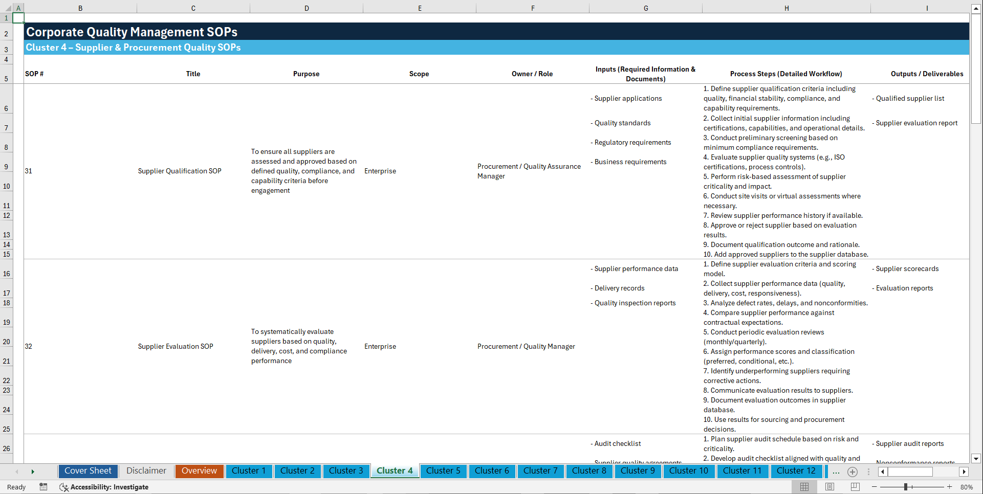Select column H header

coord(787,8)
